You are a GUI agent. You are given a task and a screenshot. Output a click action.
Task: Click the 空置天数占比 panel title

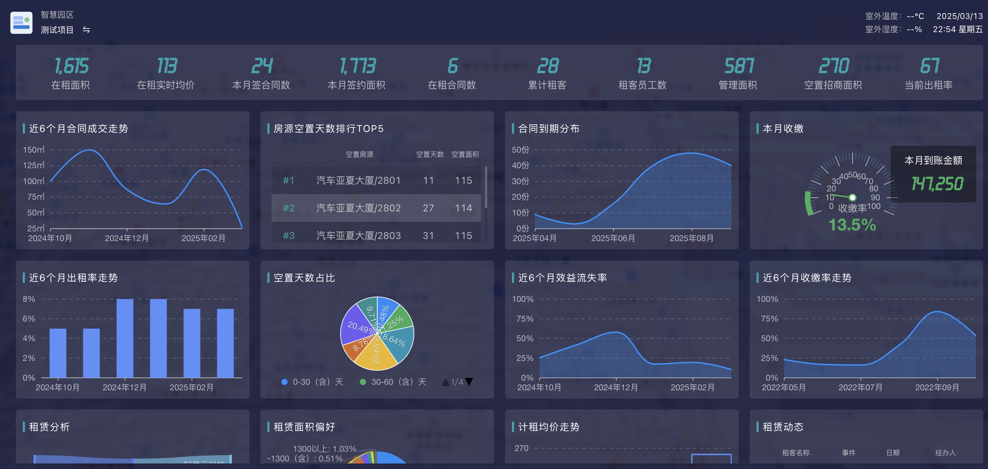pyautogui.click(x=304, y=278)
